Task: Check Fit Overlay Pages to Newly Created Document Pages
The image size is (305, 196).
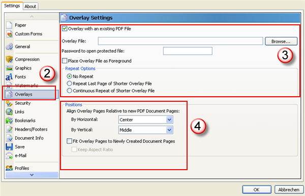Action: point(69,141)
